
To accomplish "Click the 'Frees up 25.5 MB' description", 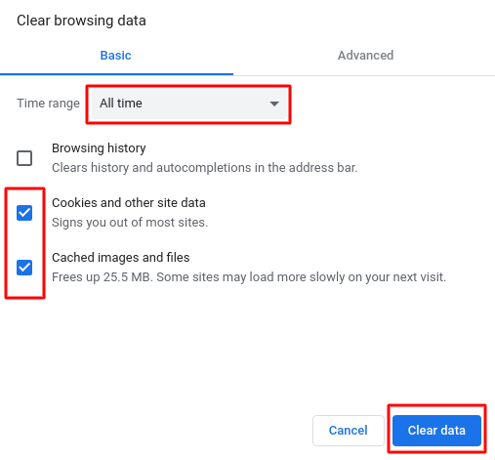I will coord(249,277).
